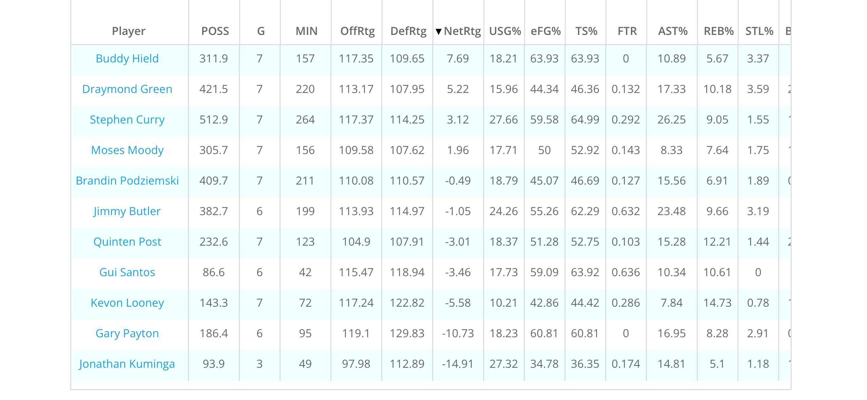Click Quinten Post name link
This screenshot has height=400, width=867.
coord(127,242)
